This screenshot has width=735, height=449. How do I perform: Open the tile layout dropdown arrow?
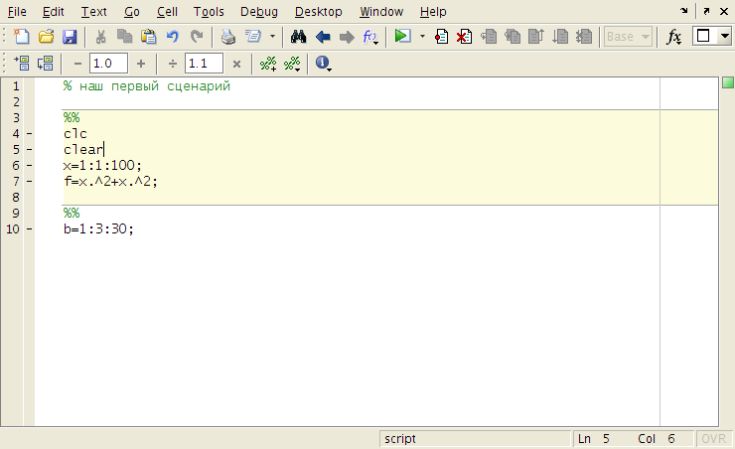click(725, 36)
